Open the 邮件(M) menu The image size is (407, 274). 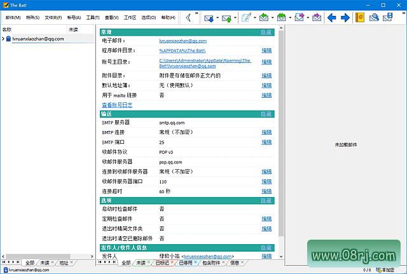point(13,18)
